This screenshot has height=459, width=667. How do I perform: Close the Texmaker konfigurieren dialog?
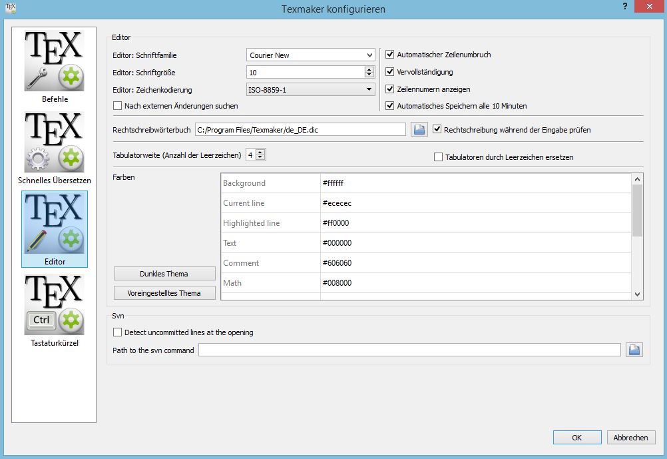(649, 7)
